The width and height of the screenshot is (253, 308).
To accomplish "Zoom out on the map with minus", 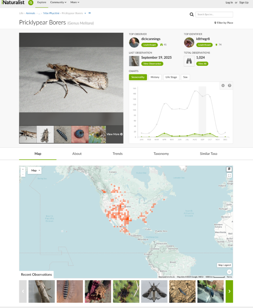I will click(x=23, y=174).
